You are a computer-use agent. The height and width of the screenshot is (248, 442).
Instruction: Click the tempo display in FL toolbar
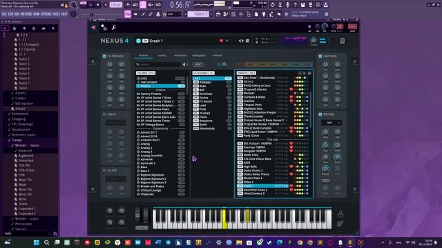tap(115, 5)
